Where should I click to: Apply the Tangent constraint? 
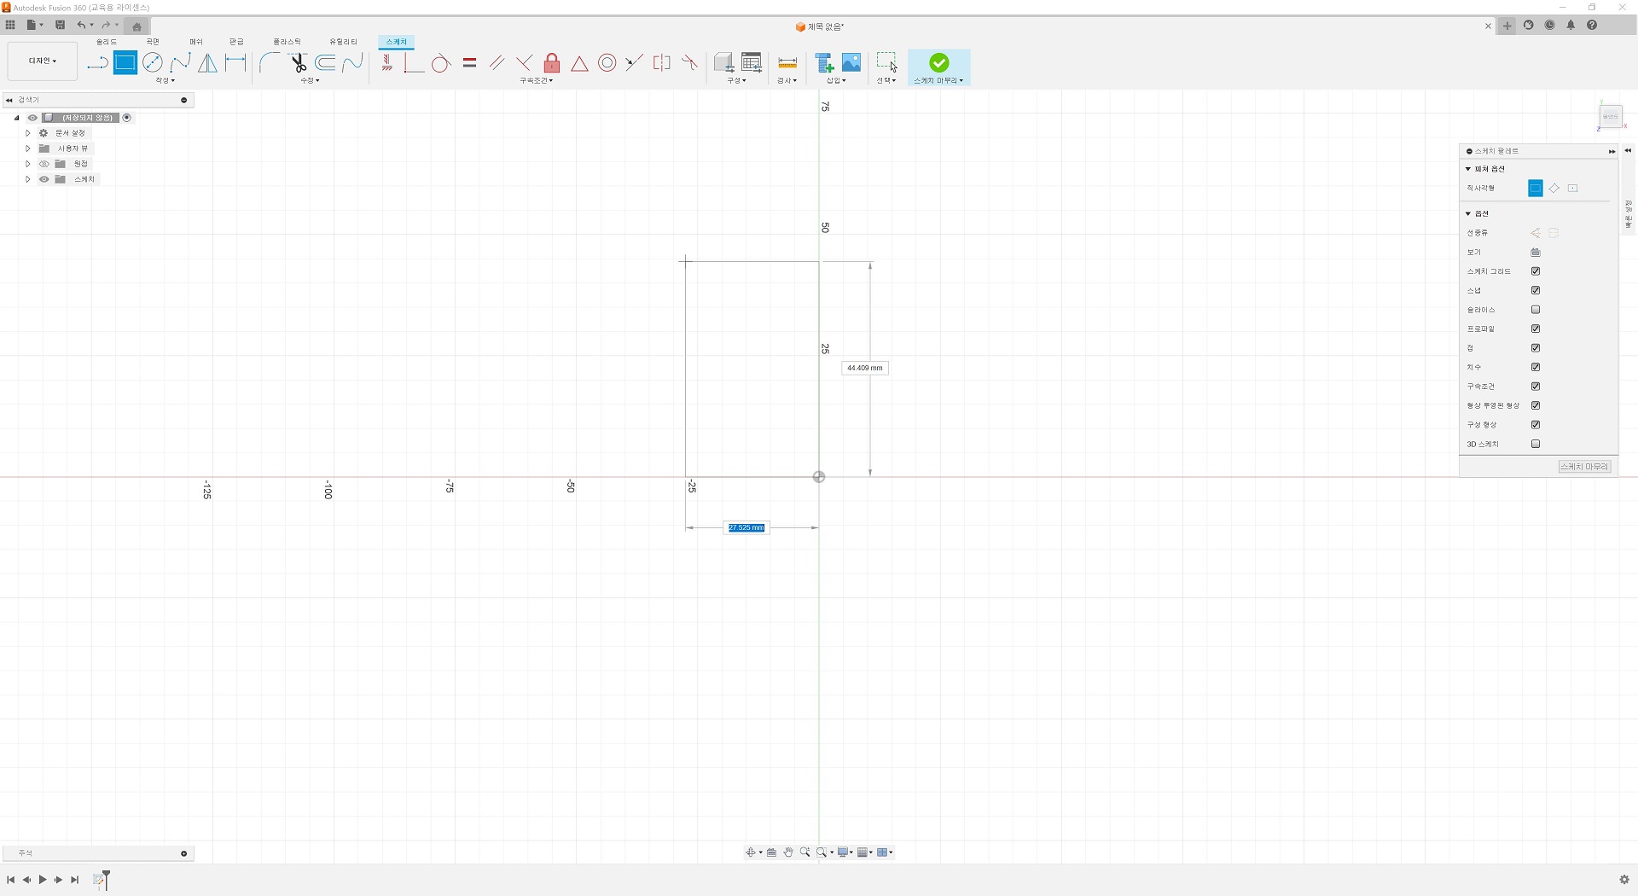click(x=441, y=63)
